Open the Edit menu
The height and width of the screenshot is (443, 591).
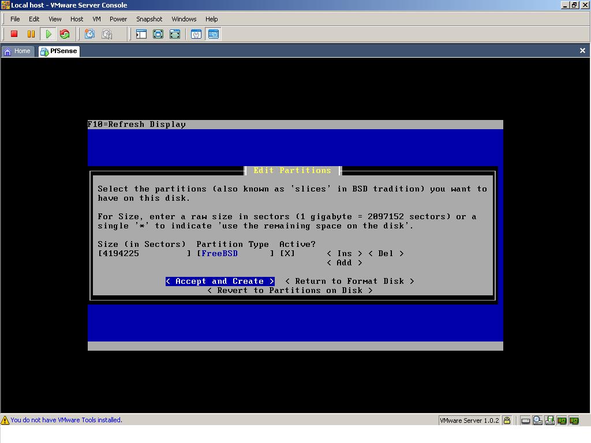pyautogui.click(x=34, y=19)
